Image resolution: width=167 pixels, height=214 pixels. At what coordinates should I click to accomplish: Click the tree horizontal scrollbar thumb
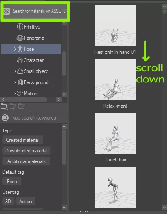pyautogui.click(x=26, y=100)
